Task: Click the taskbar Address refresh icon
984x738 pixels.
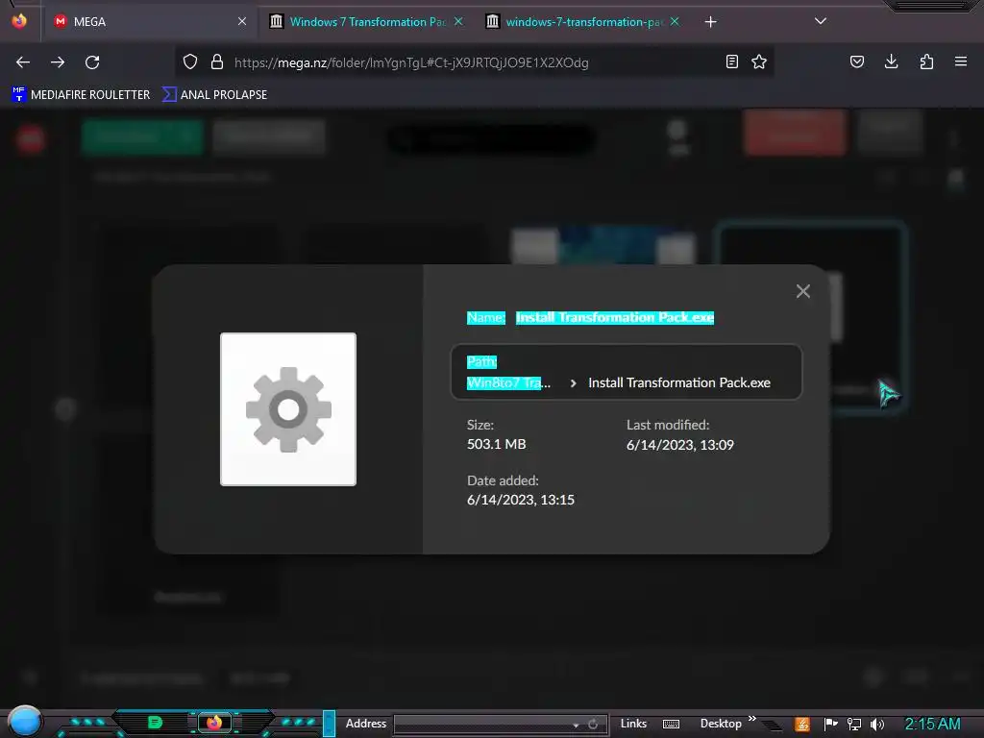Action: 592,725
